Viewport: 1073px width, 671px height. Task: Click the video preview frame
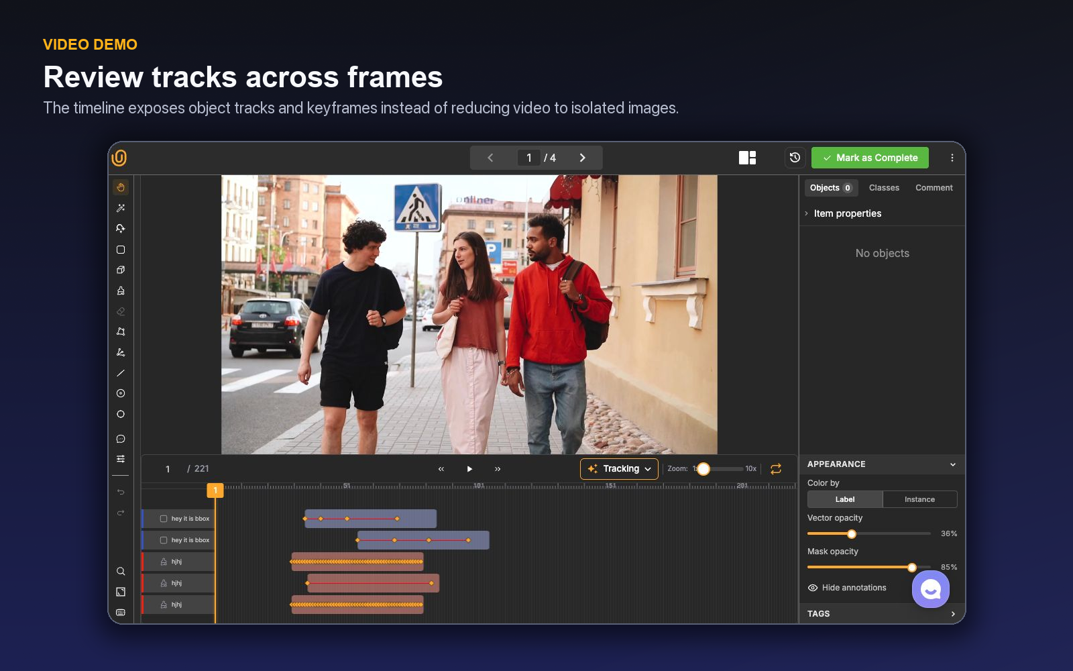tap(469, 315)
